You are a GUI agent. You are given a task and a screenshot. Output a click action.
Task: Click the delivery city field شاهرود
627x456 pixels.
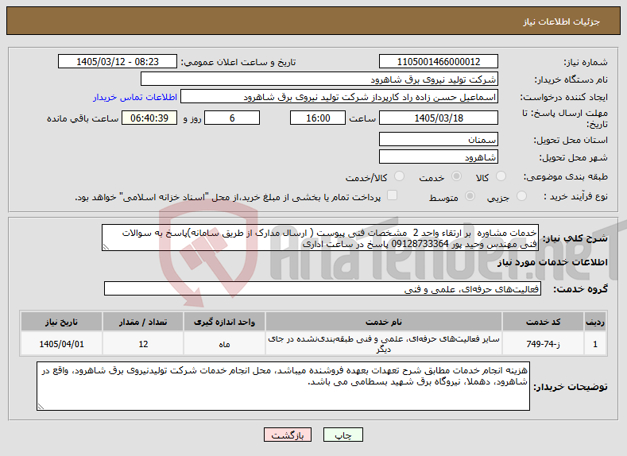tap(438, 157)
